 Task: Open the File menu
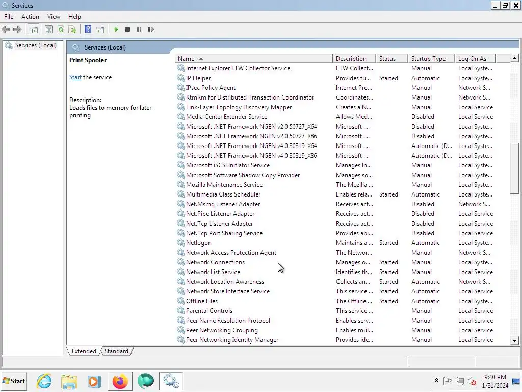click(x=9, y=17)
